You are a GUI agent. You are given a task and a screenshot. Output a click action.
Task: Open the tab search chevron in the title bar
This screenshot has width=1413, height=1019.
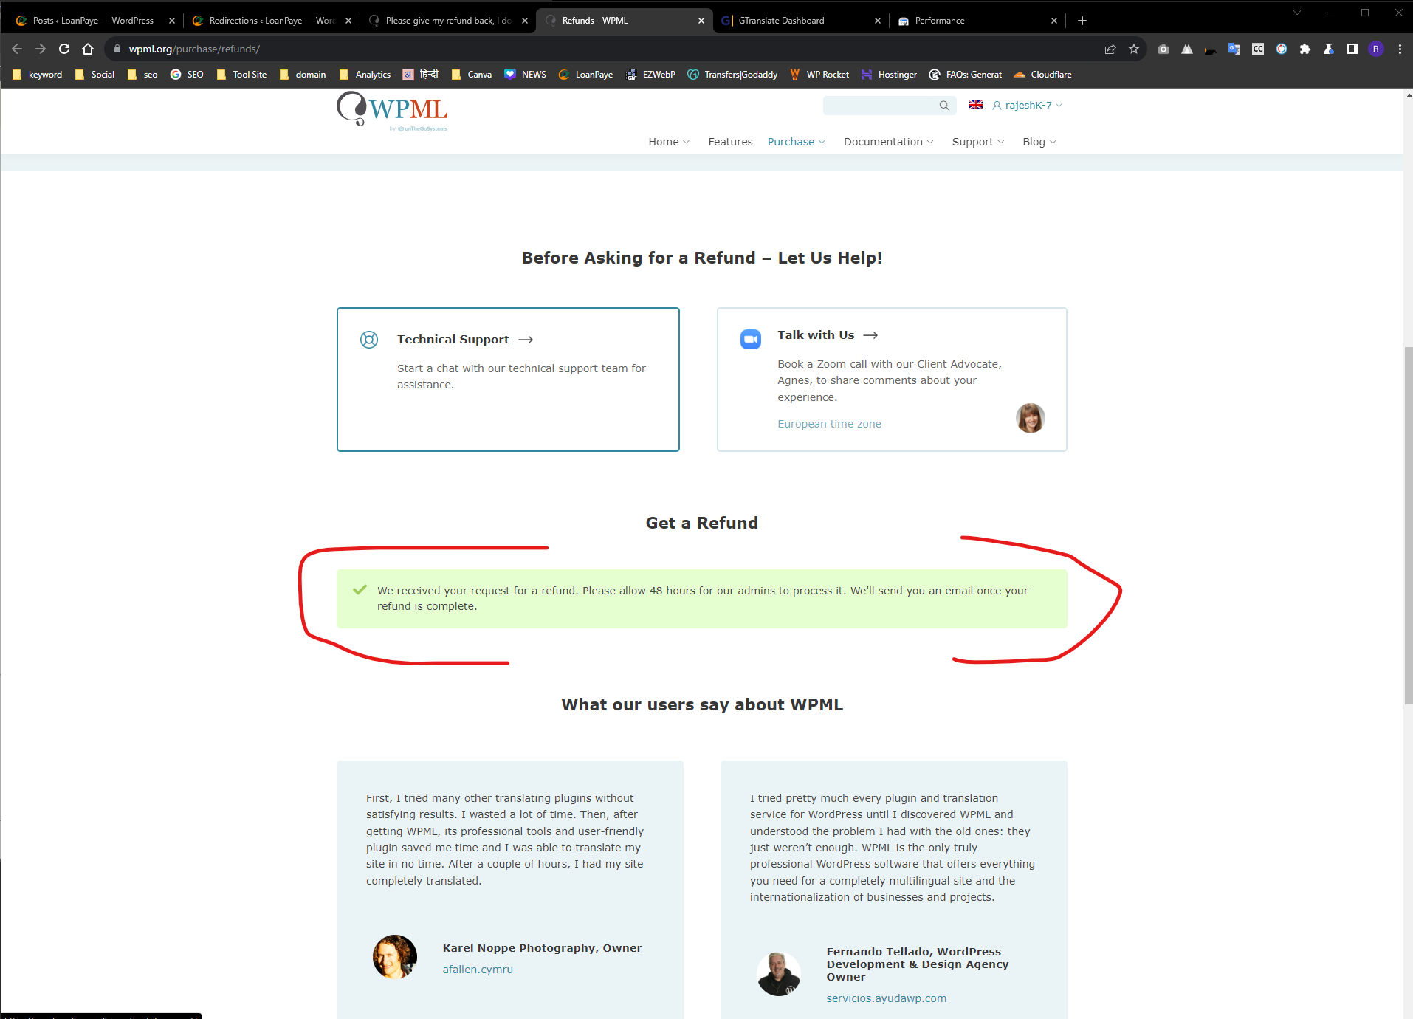(1297, 13)
